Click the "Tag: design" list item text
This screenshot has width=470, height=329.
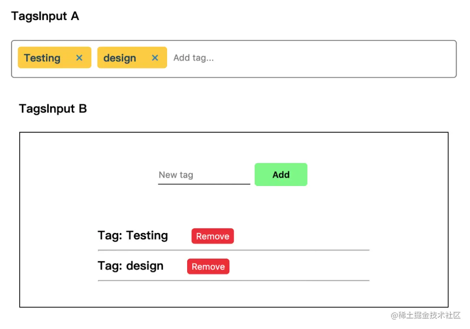point(131,266)
